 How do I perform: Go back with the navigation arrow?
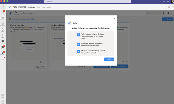(37, 2)
